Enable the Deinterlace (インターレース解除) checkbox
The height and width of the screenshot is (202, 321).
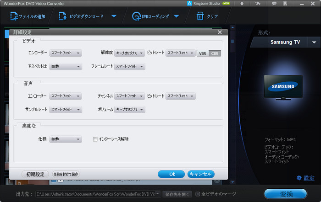(x=95, y=139)
